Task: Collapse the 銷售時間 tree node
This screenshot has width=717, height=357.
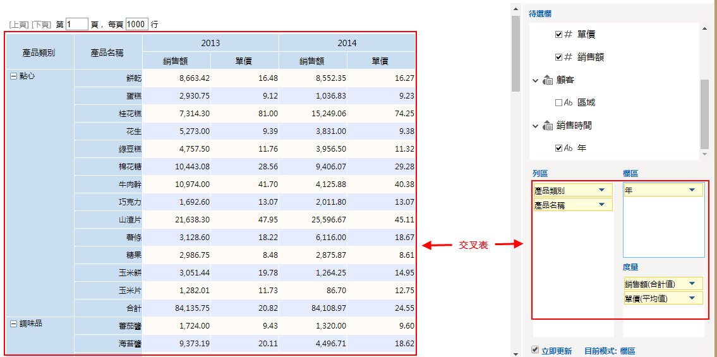Action: pos(536,126)
